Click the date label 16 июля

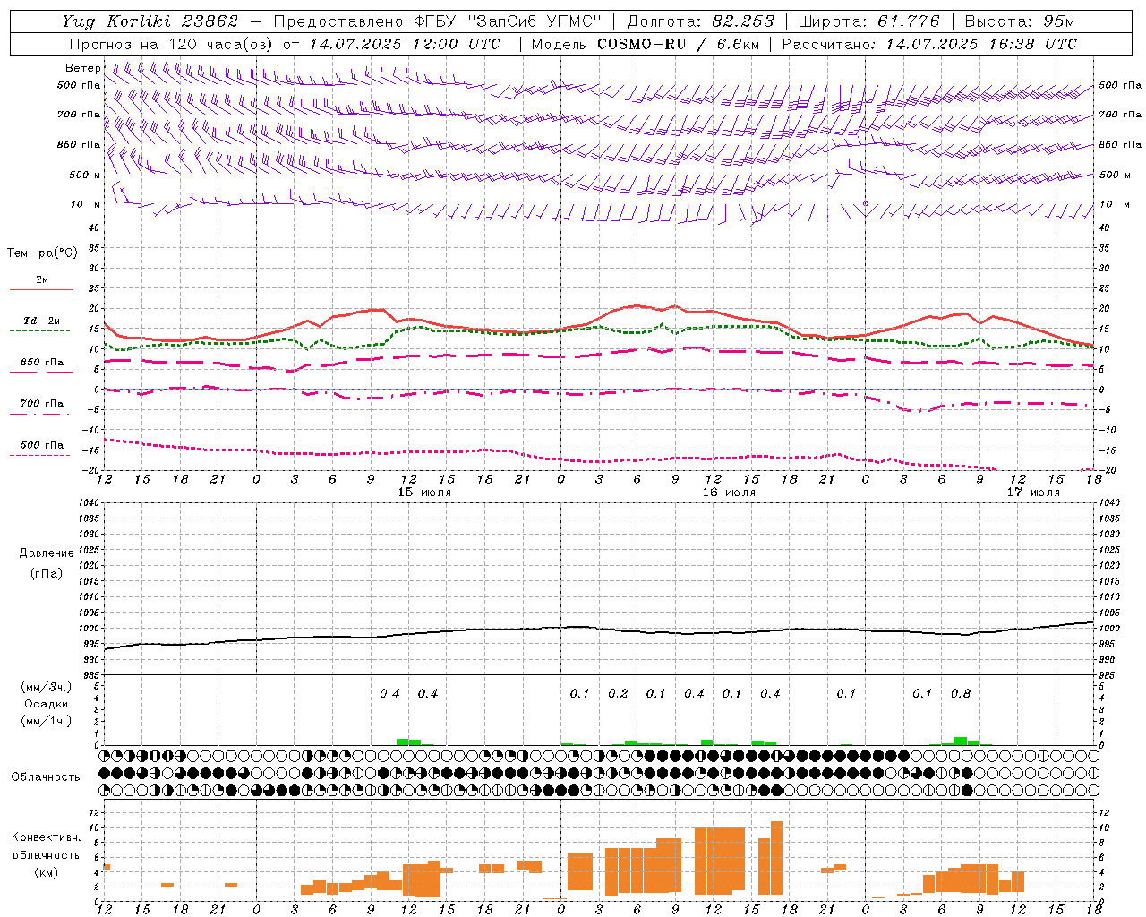[729, 493]
